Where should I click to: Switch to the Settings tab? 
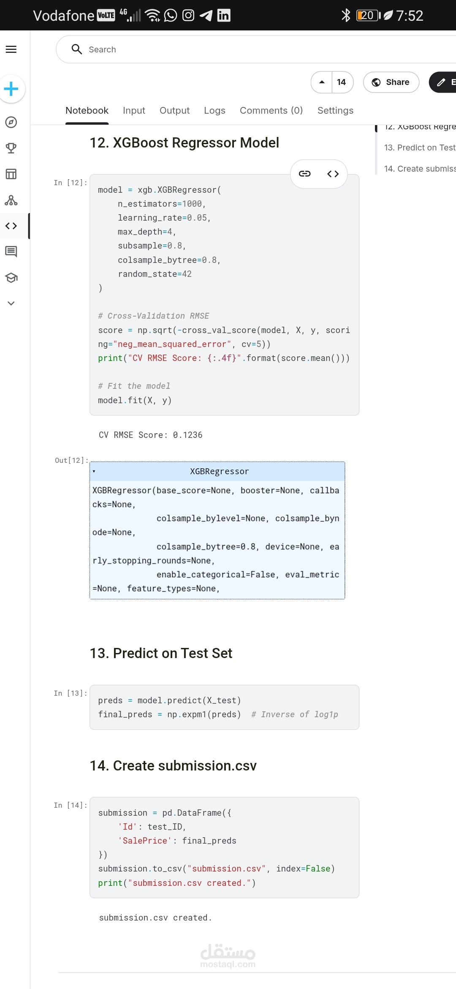pyautogui.click(x=335, y=110)
